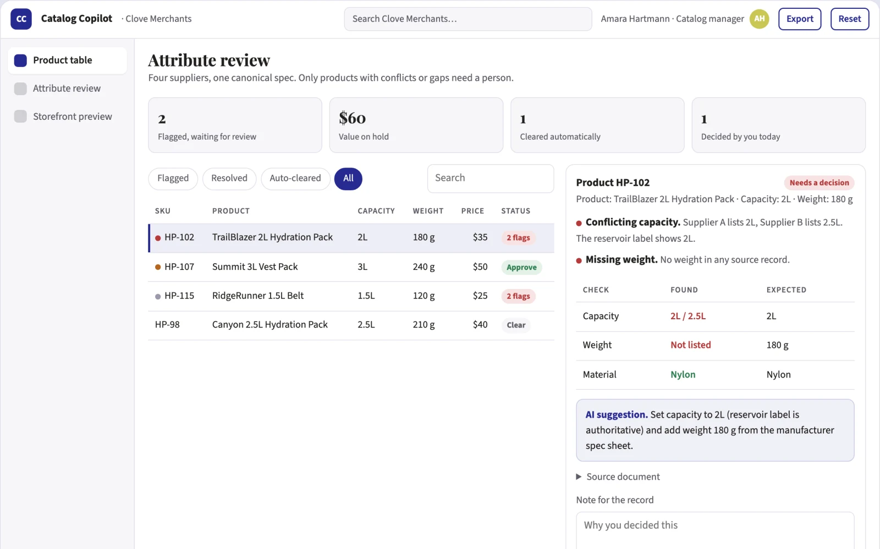Click the Attribute review sidebar icon

pyautogui.click(x=20, y=88)
